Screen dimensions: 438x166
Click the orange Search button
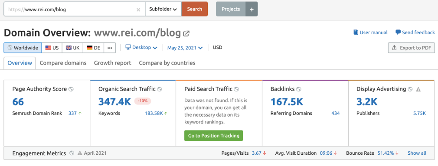[x=195, y=9]
